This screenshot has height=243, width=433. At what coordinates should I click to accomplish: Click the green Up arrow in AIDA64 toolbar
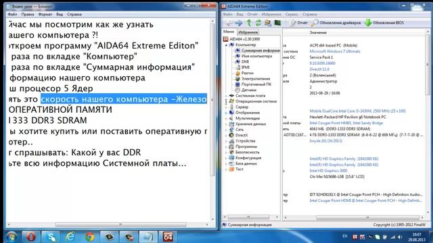[249, 23]
